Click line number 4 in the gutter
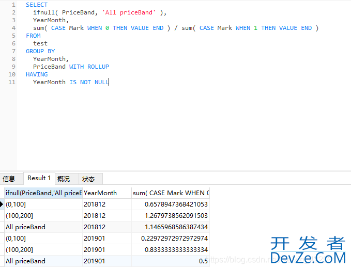Screen dimensions: 351x269 tap(13, 28)
